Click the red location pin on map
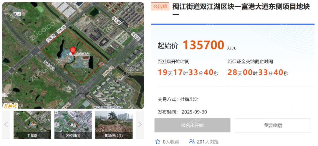Screen dimensions: 318x146 (73, 50)
